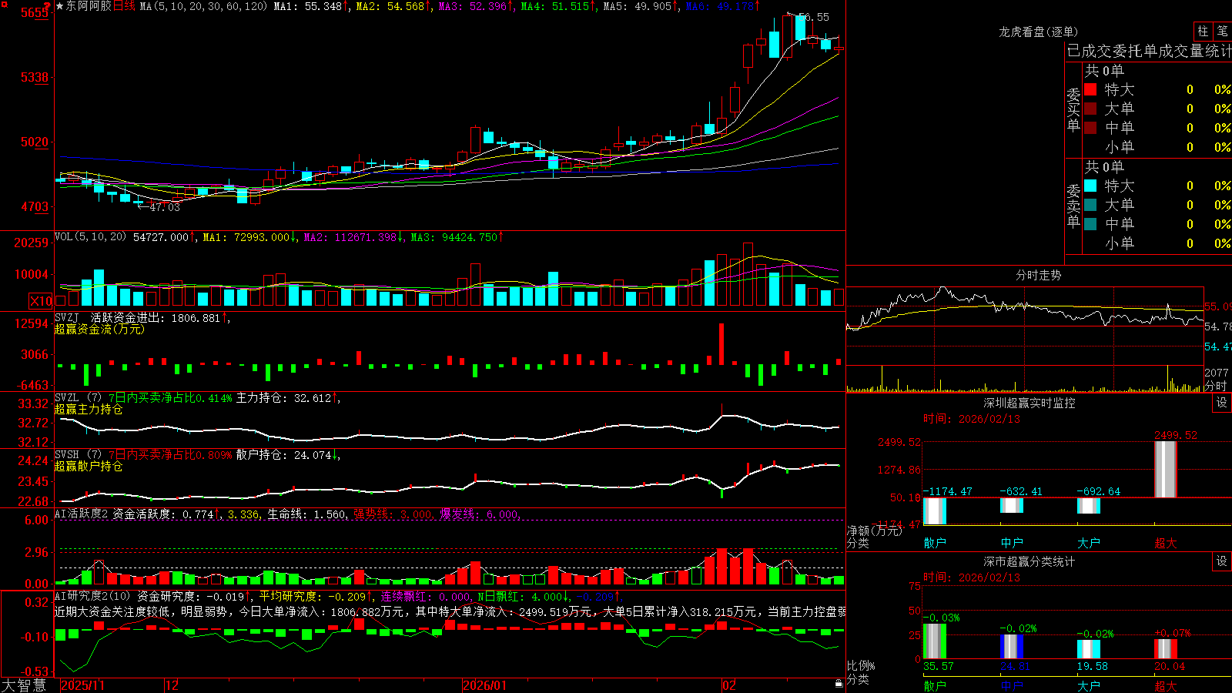
Task: Click the AI研究度2(10) indicator label
Action: coord(93,596)
